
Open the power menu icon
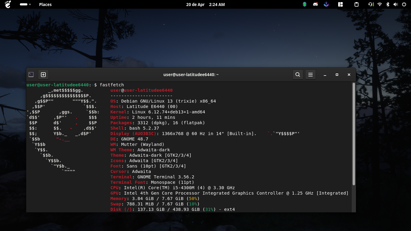click(404, 5)
